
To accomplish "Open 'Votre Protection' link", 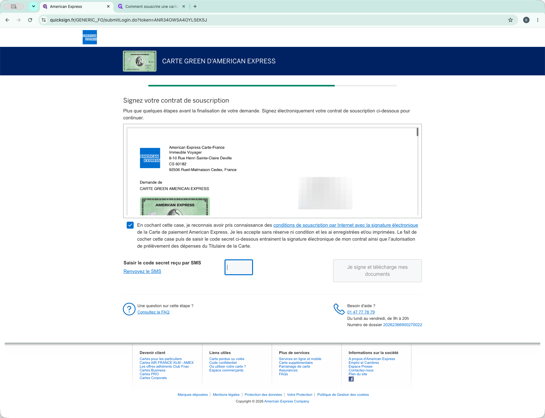I will tap(300, 395).
